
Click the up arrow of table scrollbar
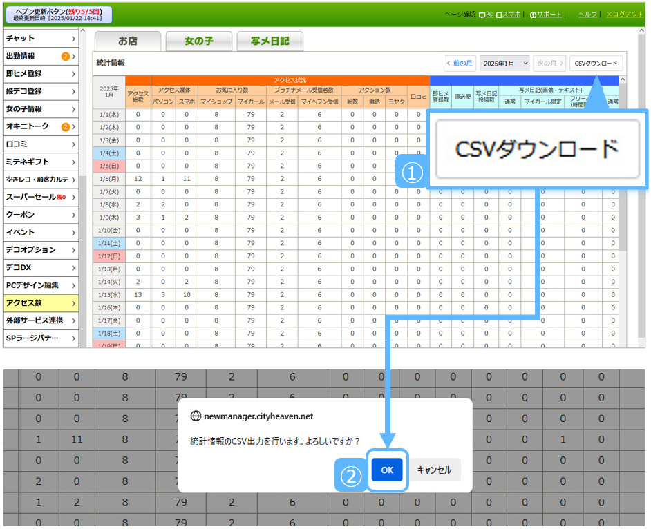623,80
